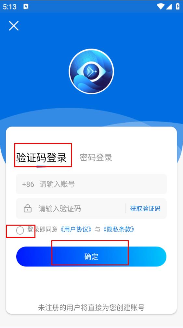
Task: Close the login screen with the X
Action: pyautogui.click(x=14, y=26)
